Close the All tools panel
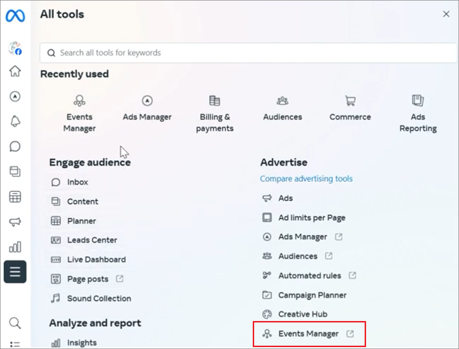Image resolution: width=459 pixels, height=349 pixels. tap(446, 14)
